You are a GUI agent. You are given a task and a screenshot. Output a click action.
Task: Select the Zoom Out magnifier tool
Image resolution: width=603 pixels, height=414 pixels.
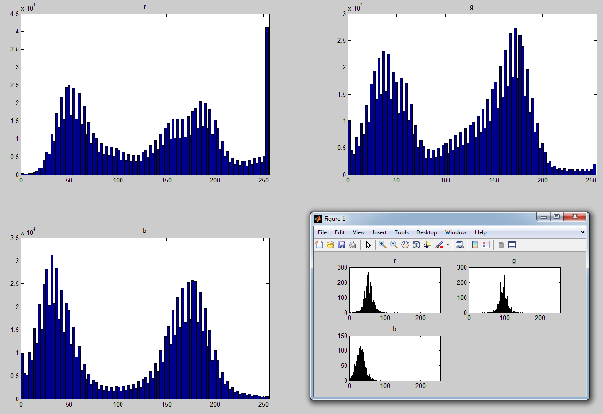(x=394, y=245)
